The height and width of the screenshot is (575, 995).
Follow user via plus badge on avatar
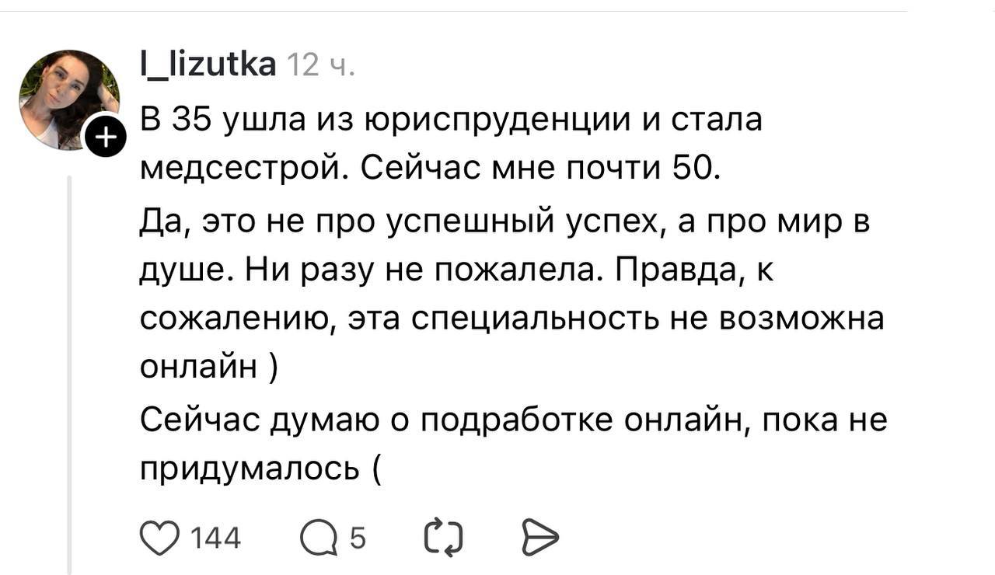(106, 139)
